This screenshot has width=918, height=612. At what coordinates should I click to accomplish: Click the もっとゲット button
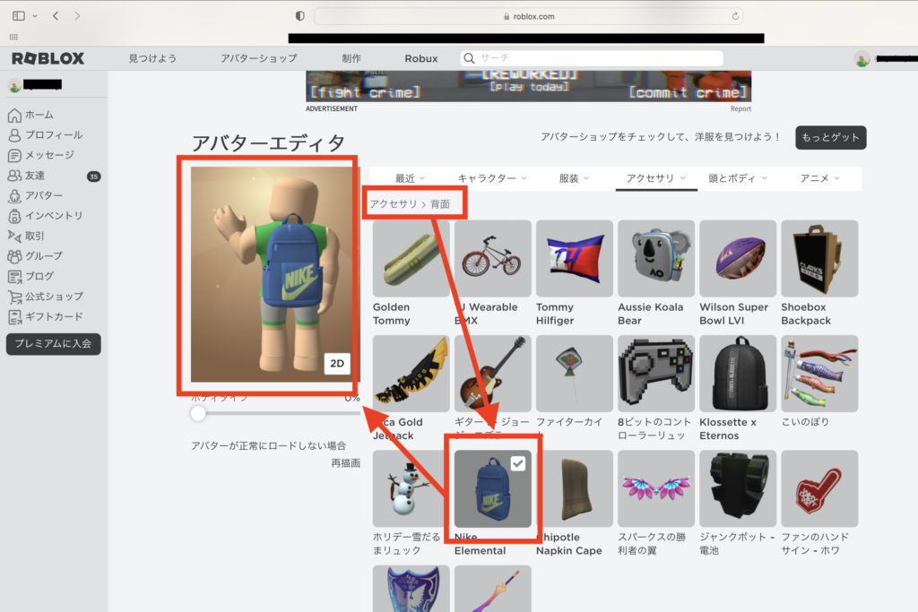tap(831, 137)
